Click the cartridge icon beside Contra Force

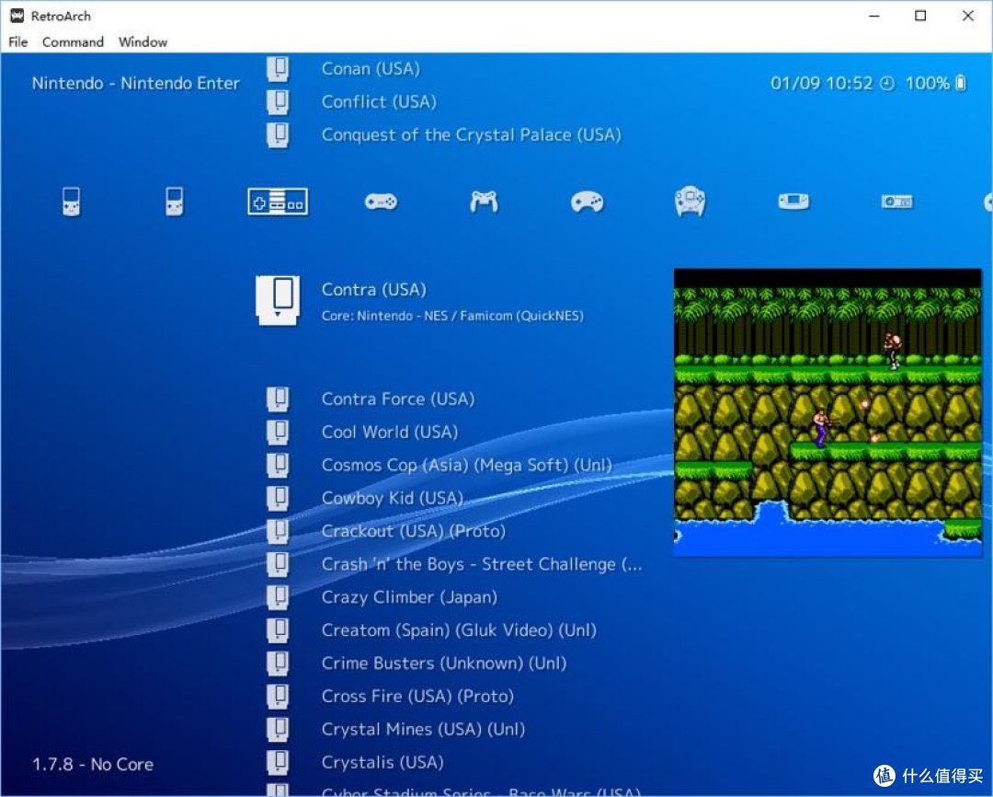pyautogui.click(x=278, y=398)
